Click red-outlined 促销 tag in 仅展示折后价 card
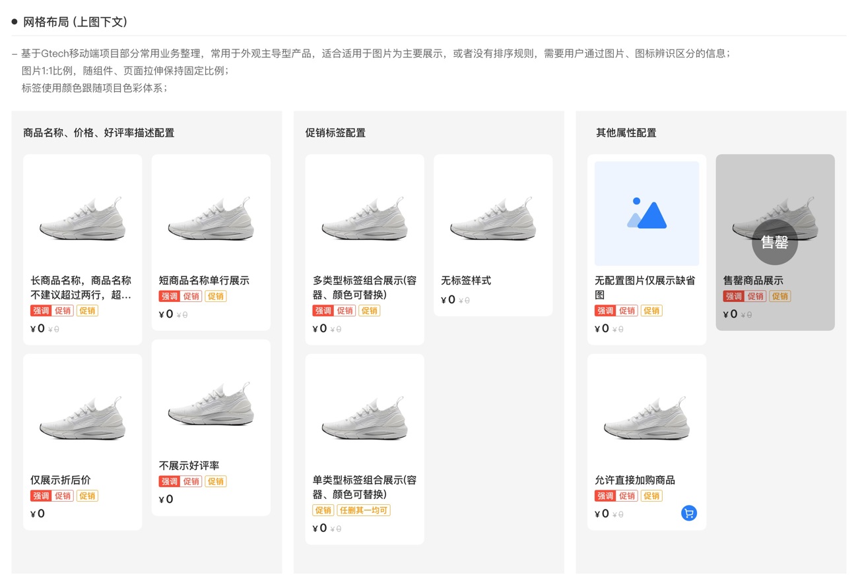The height and width of the screenshot is (588, 858). 63,496
